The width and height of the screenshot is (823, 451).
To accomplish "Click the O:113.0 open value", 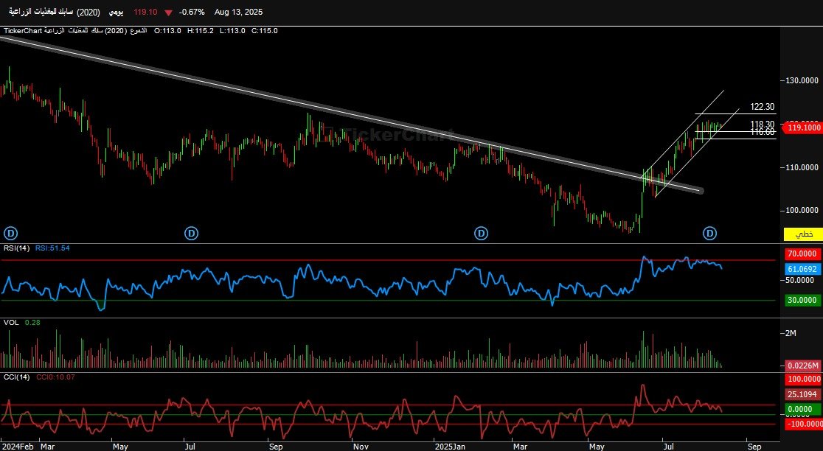I will point(167,31).
